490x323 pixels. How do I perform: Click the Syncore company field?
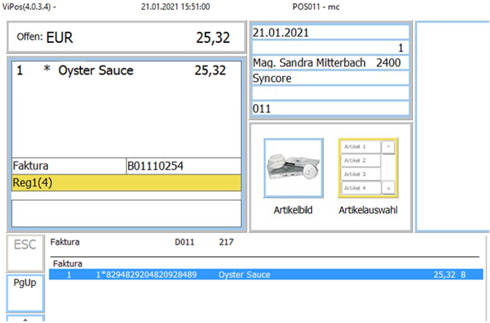pos(330,79)
